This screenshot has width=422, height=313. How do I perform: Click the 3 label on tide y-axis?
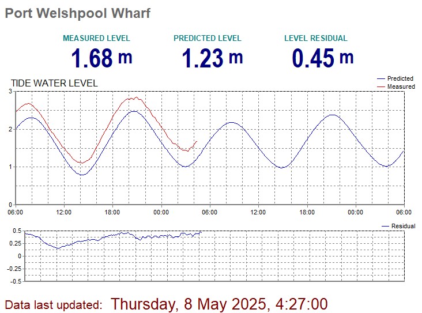[x=10, y=92]
